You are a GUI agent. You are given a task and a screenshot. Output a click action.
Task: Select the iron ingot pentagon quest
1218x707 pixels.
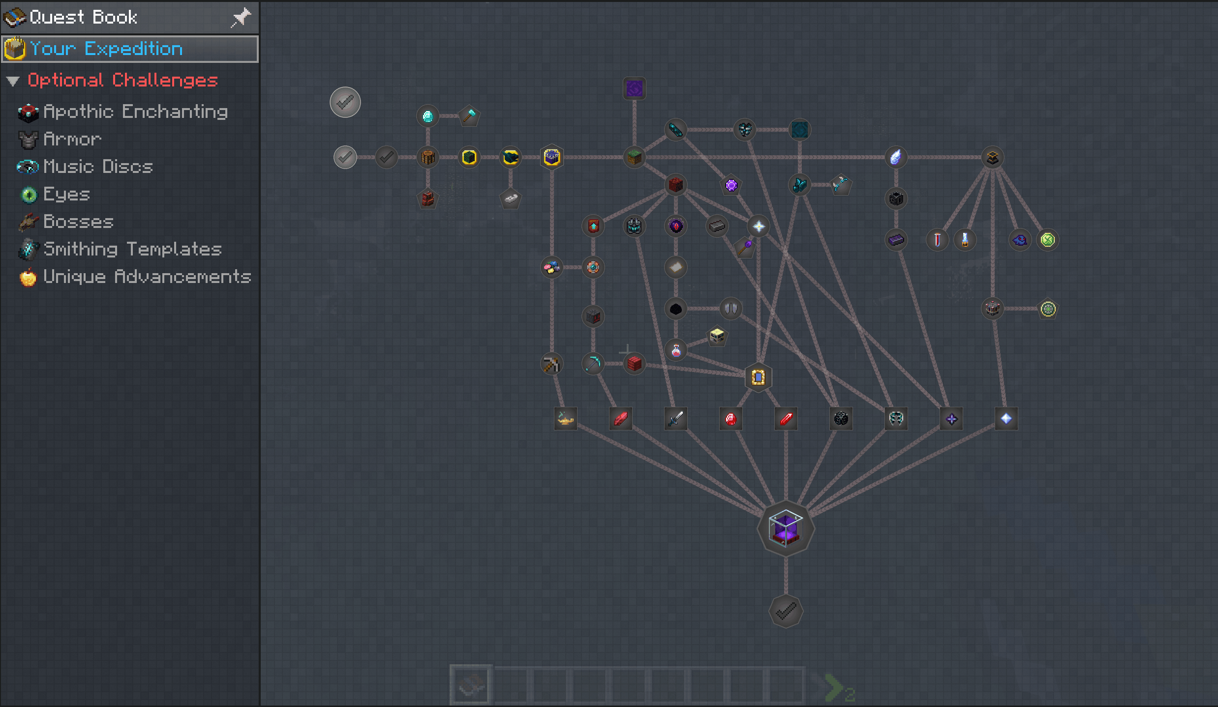tap(510, 199)
